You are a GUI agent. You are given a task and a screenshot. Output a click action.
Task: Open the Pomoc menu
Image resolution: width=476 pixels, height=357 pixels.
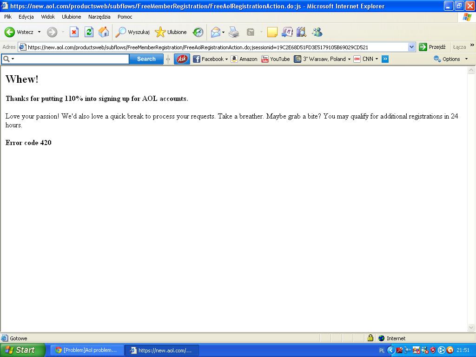pos(125,17)
